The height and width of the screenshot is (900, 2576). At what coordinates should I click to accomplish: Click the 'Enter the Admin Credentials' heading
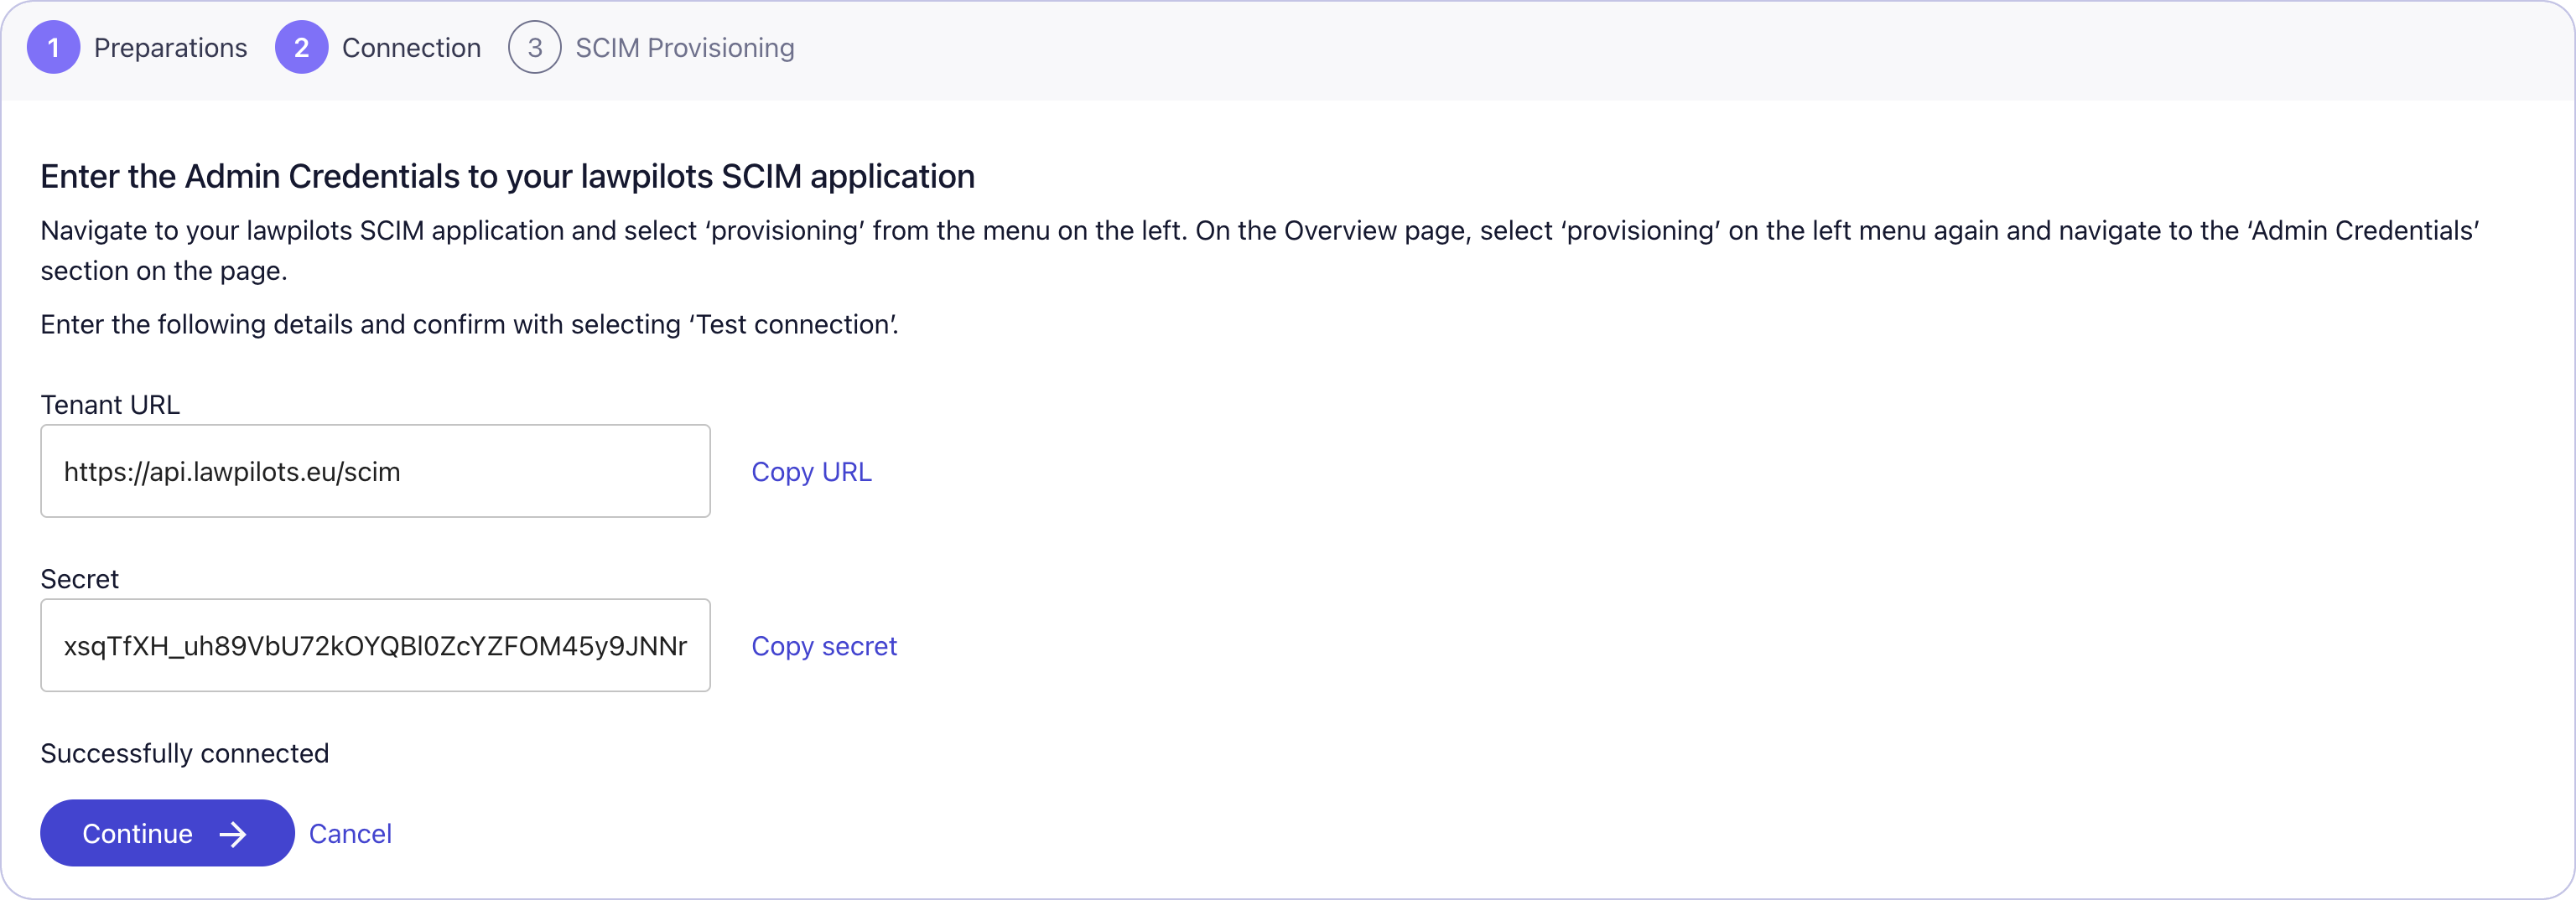(x=507, y=177)
